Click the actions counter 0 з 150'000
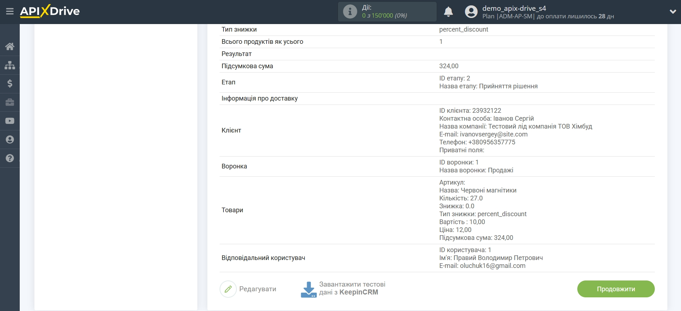This screenshot has width=681, height=311. pos(384,16)
